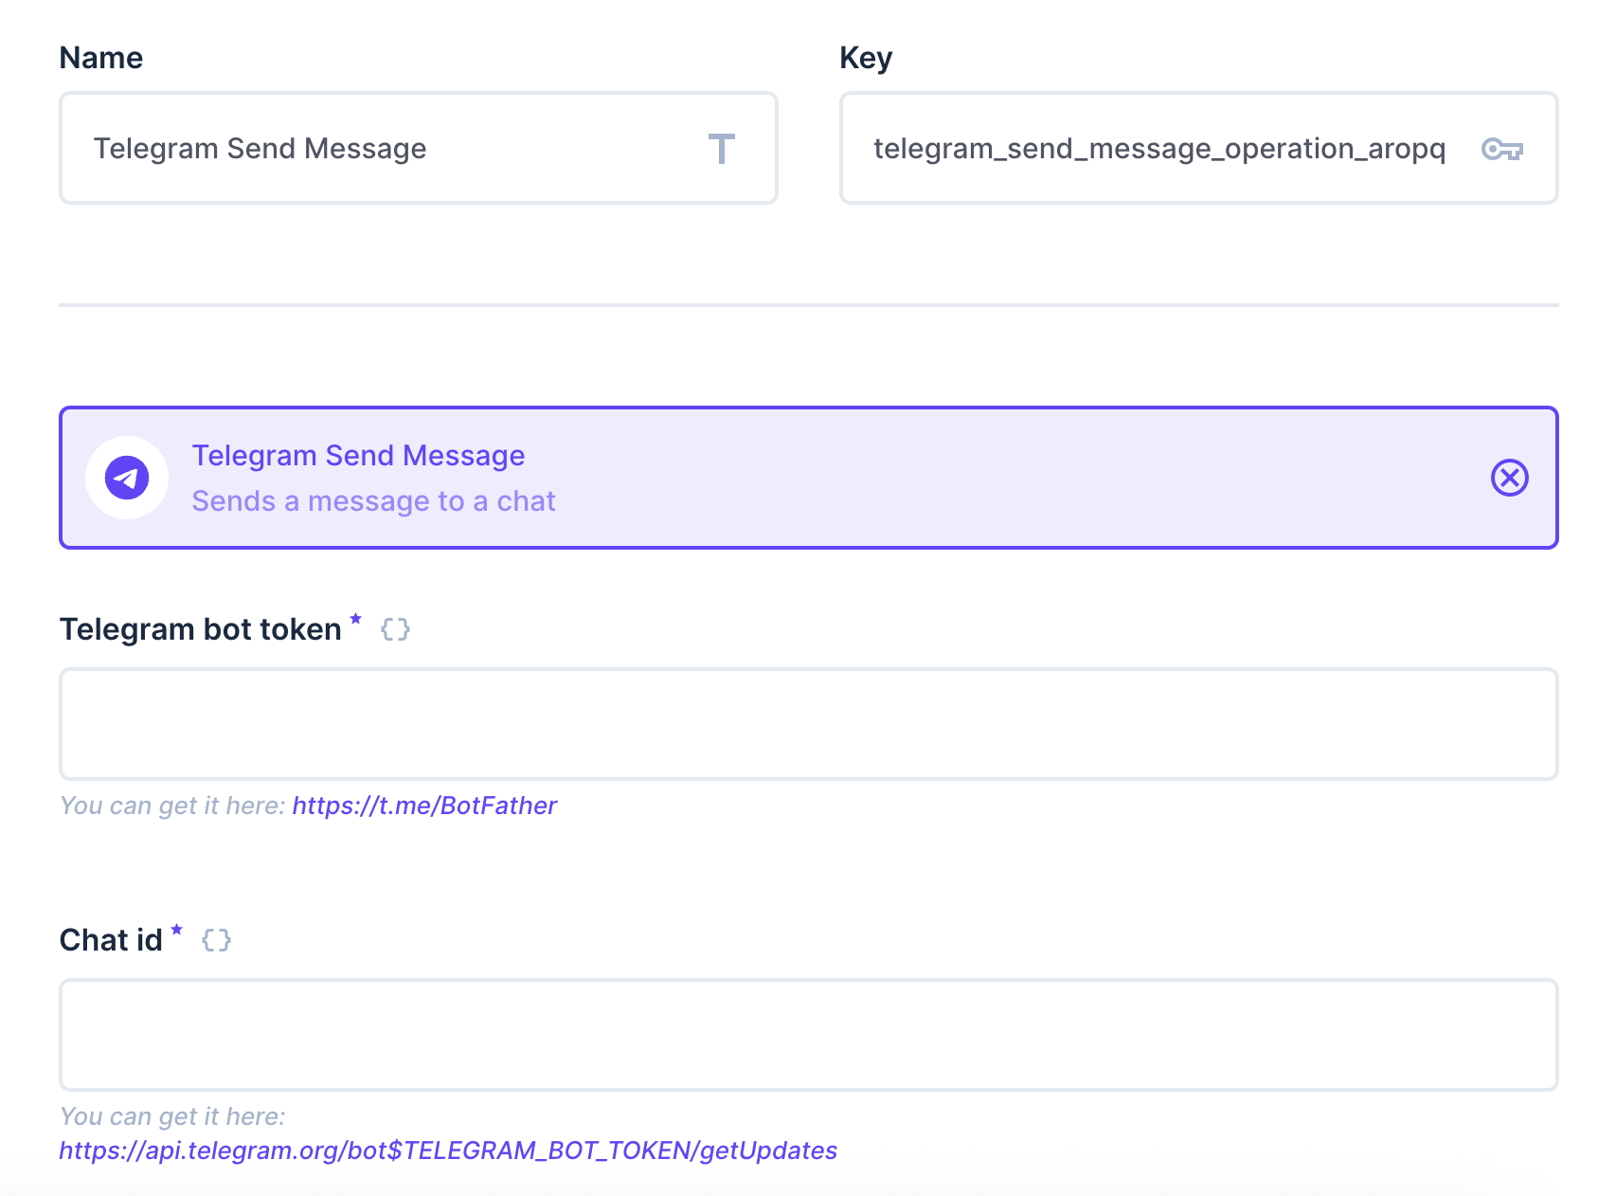
Task: Select the Telegram Send Message operation card
Action: point(808,478)
